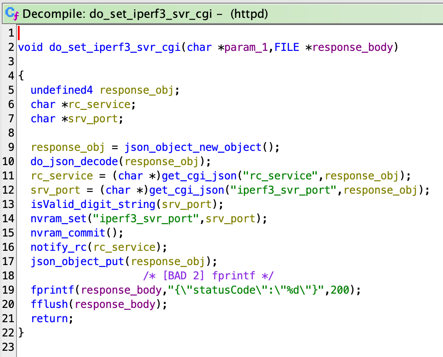The height and width of the screenshot is (357, 443).
Task: Click rc_service argument in notify_rc
Action: [124, 248]
